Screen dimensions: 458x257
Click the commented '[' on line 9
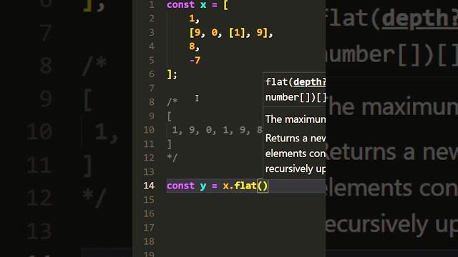click(x=170, y=116)
